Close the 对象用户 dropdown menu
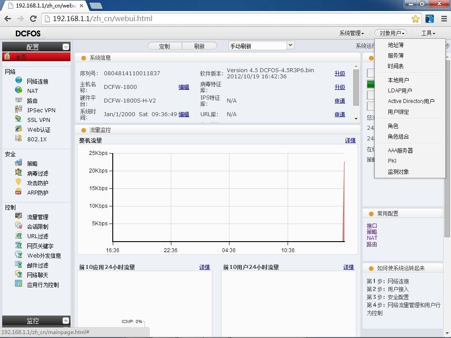Image resolution: width=451 pixels, height=338 pixels. (391, 33)
